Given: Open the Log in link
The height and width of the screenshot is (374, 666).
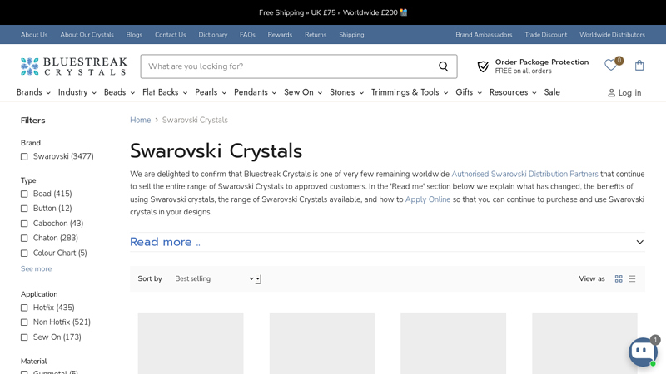Looking at the screenshot, I should click(629, 93).
